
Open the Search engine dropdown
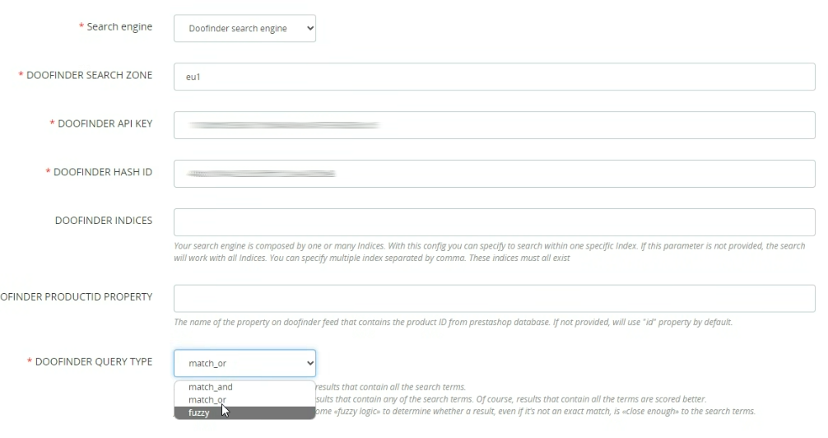tap(244, 28)
